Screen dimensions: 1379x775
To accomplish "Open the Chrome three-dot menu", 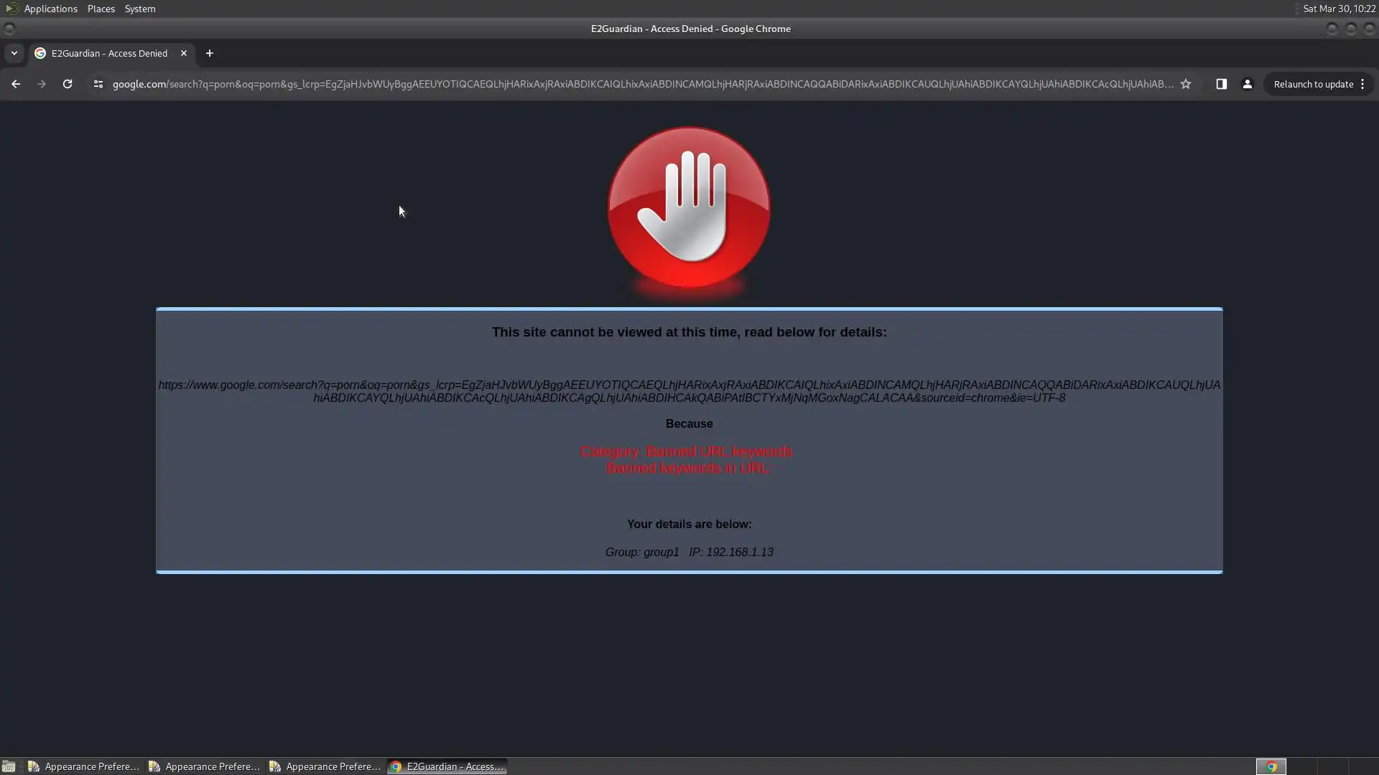I will [x=1362, y=84].
